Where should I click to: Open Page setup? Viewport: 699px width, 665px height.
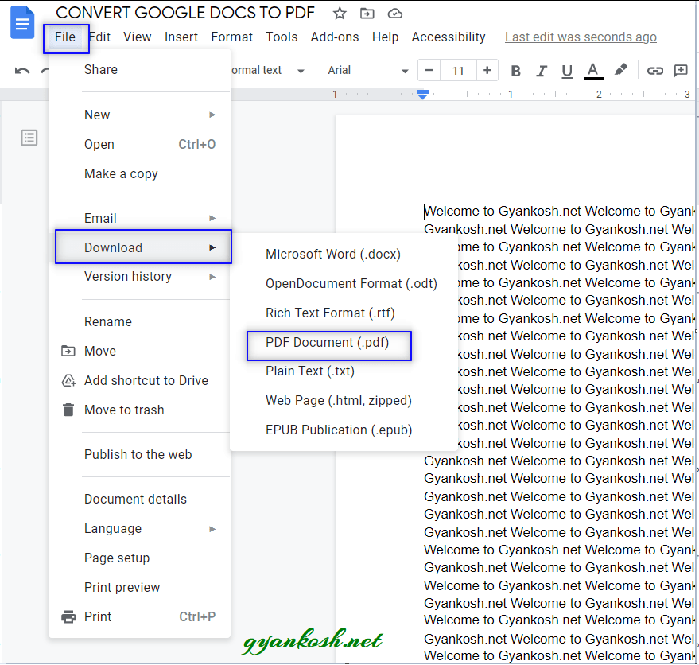[139, 558]
